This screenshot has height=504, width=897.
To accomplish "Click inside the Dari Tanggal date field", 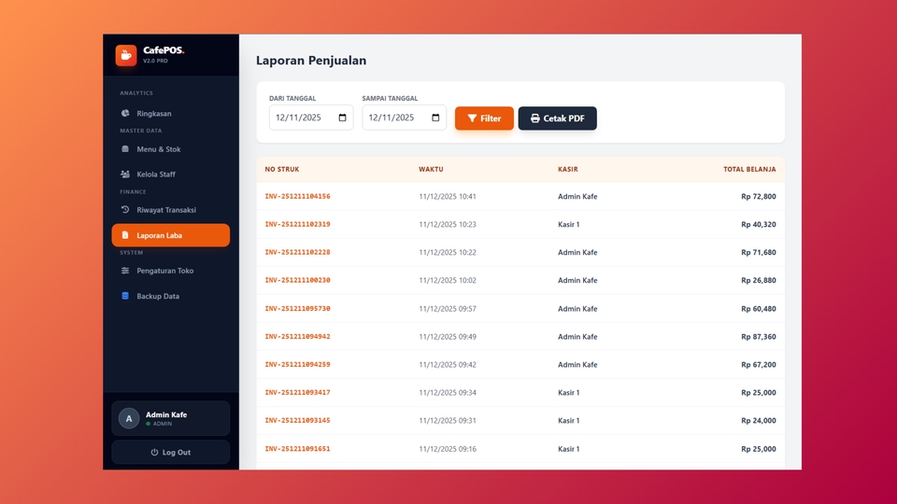I will click(x=301, y=119).
